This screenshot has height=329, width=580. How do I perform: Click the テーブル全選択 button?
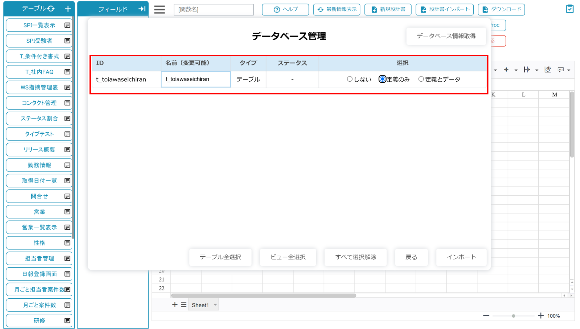point(220,257)
